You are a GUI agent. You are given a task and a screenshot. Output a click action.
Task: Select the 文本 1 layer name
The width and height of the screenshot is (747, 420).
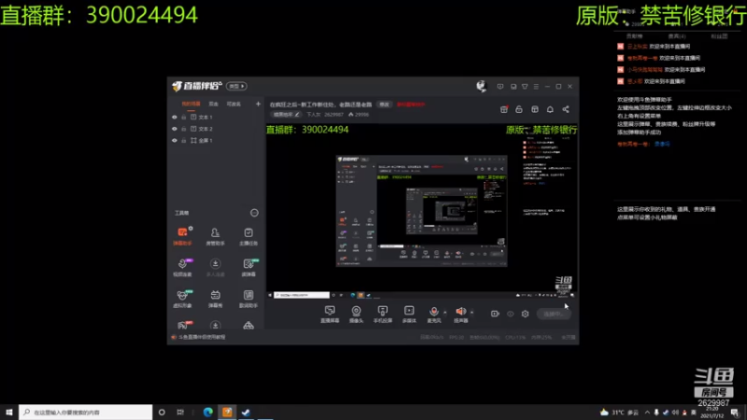click(205, 118)
